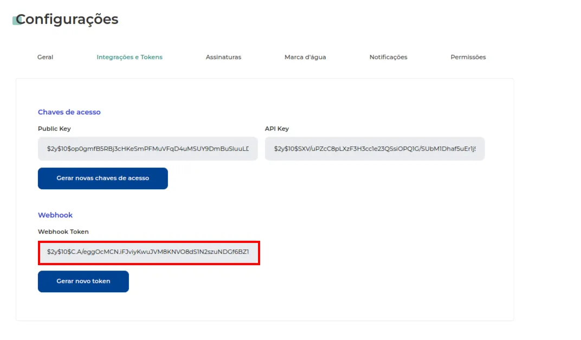Click the Webhook section heading
This screenshot has height=340, width=581.
coord(55,215)
